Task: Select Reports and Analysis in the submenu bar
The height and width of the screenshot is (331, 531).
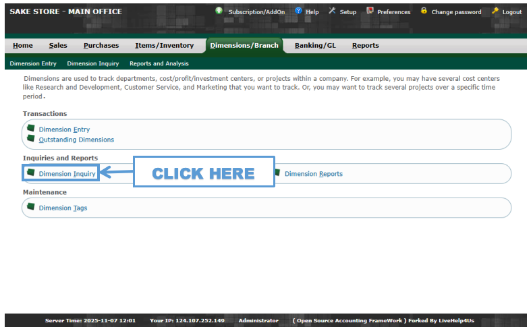Action: coord(159,63)
